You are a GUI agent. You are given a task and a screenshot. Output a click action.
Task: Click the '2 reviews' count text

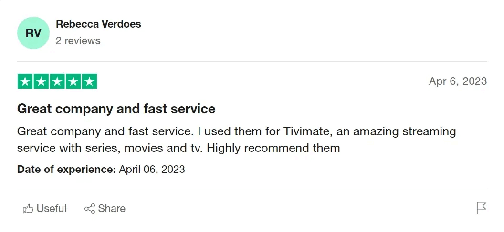[x=78, y=41]
